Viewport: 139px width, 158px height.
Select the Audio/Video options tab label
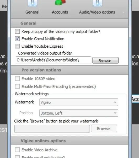click(x=97, y=12)
